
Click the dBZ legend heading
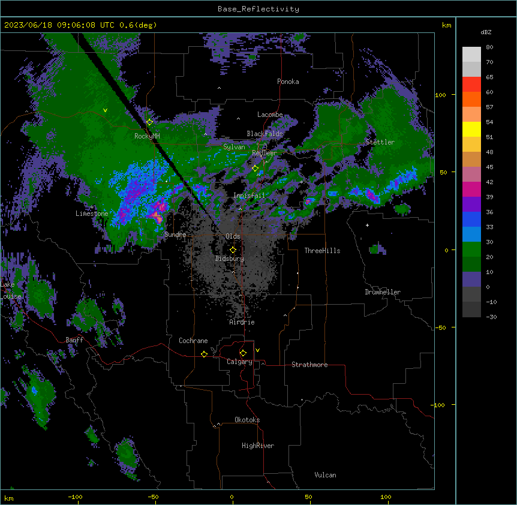[486, 32]
